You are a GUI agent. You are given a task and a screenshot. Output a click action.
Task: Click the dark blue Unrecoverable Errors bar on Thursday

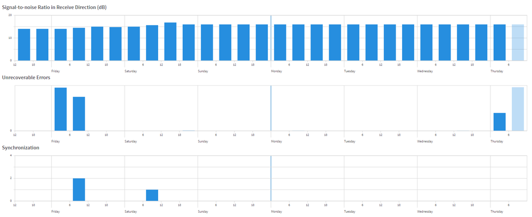click(x=500, y=122)
